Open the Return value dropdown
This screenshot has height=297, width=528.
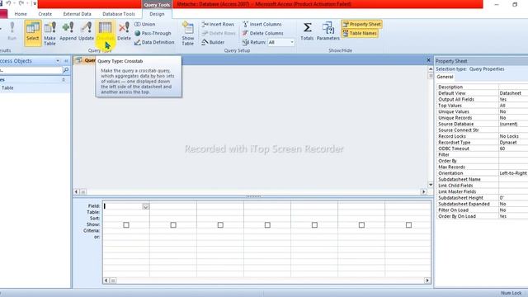point(292,42)
